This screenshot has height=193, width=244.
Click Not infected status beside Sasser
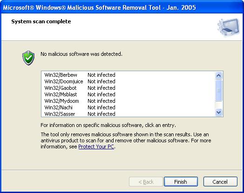click(102, 114)
